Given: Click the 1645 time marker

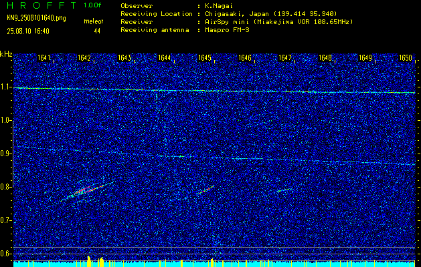Looking at the screenshot, I should [x=205, y=57].
